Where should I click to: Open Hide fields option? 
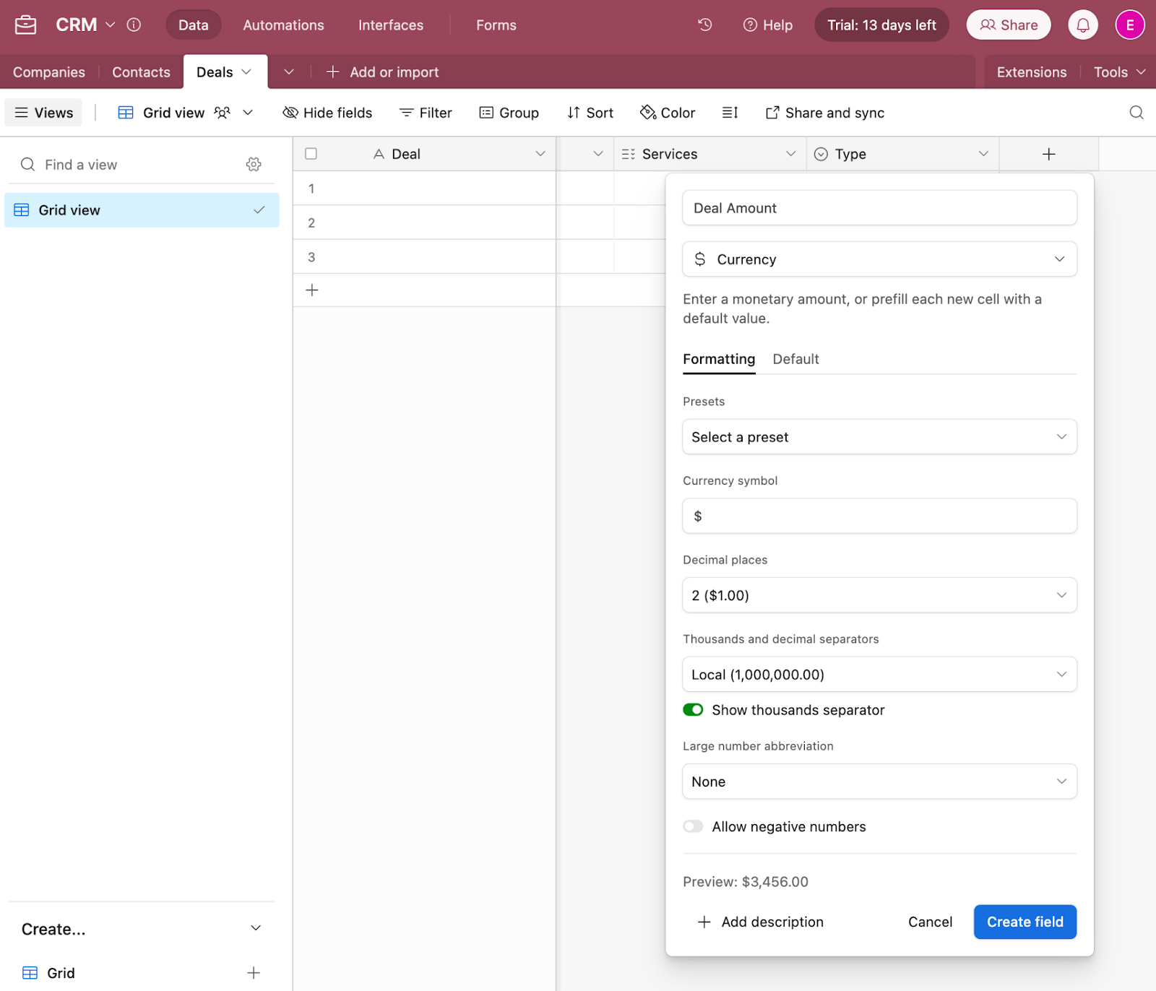327,113
